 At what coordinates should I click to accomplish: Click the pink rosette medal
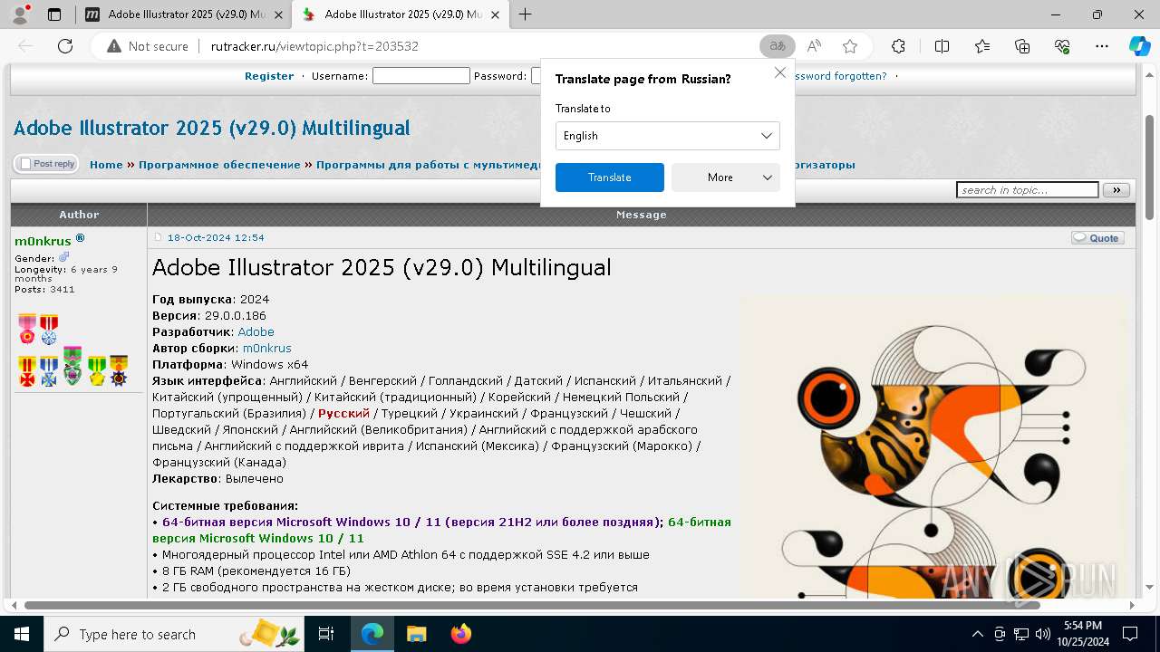[x=27, y=329]
